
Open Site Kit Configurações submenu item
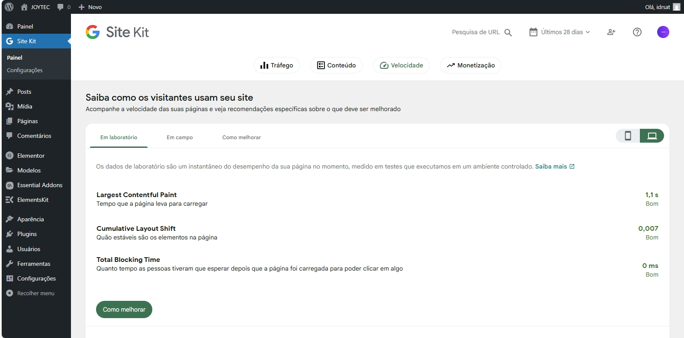(25, 70)
